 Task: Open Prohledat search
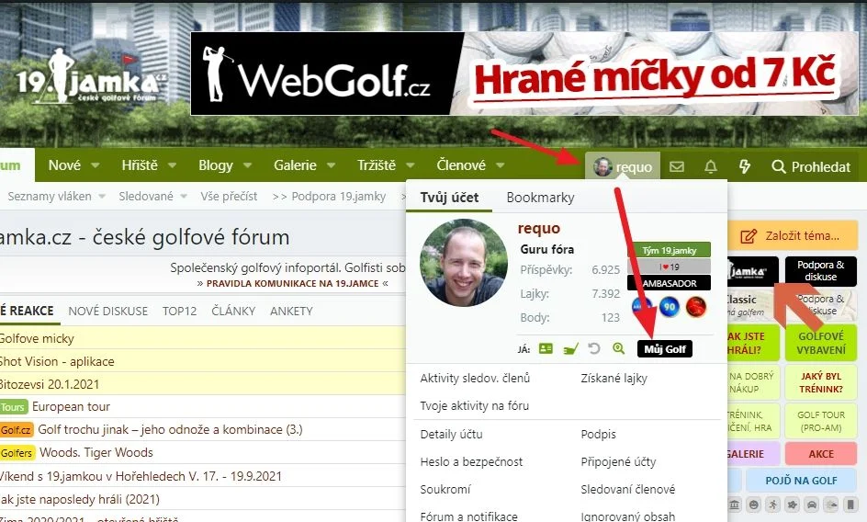click(x=811, y=166)
